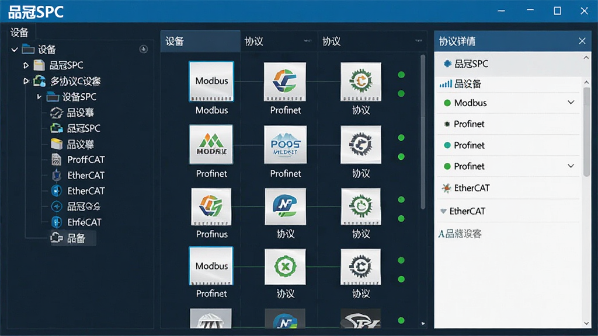Click the gear tile beside the POOS tile
The image size is (598, 336).
(x=361, y=145)
